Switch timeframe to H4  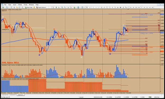click(x=144, y=7)
